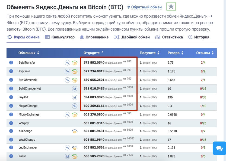Click rate 606 505.2970
Screen dimensions: 226x161
94,156
